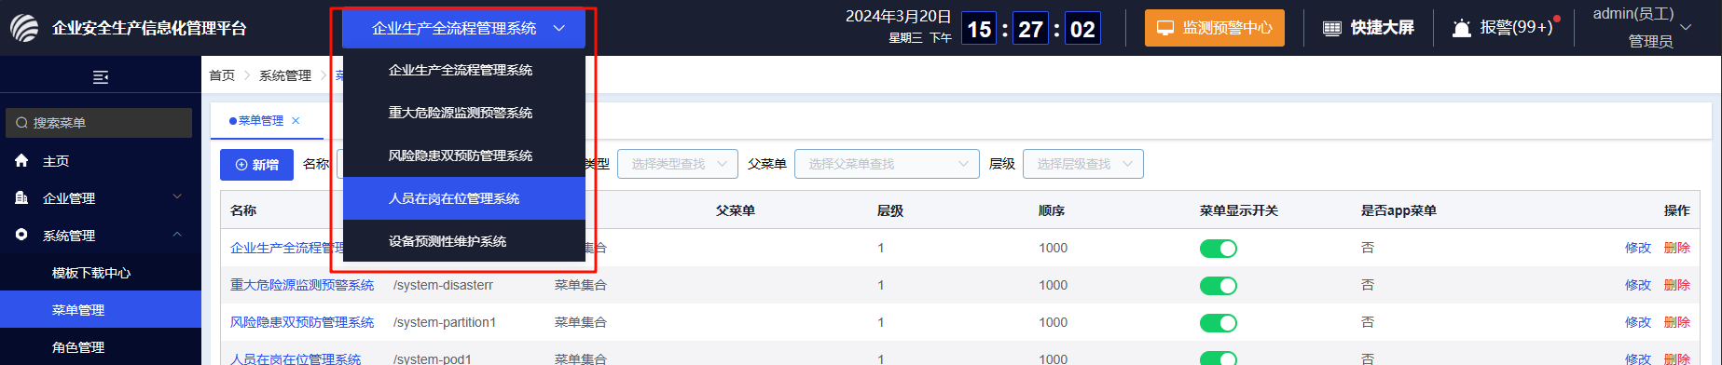Toggle the switch in 风险隐患双预防管理系统 row
The width and height of the screenshot is (1722, 365).
tap(1218, 323)
